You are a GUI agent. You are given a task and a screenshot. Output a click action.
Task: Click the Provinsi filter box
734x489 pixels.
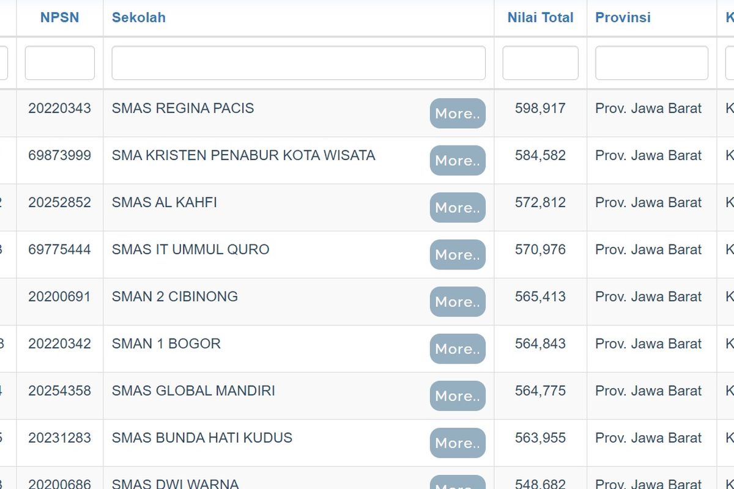pyautogui.click(x=651, y=62)
